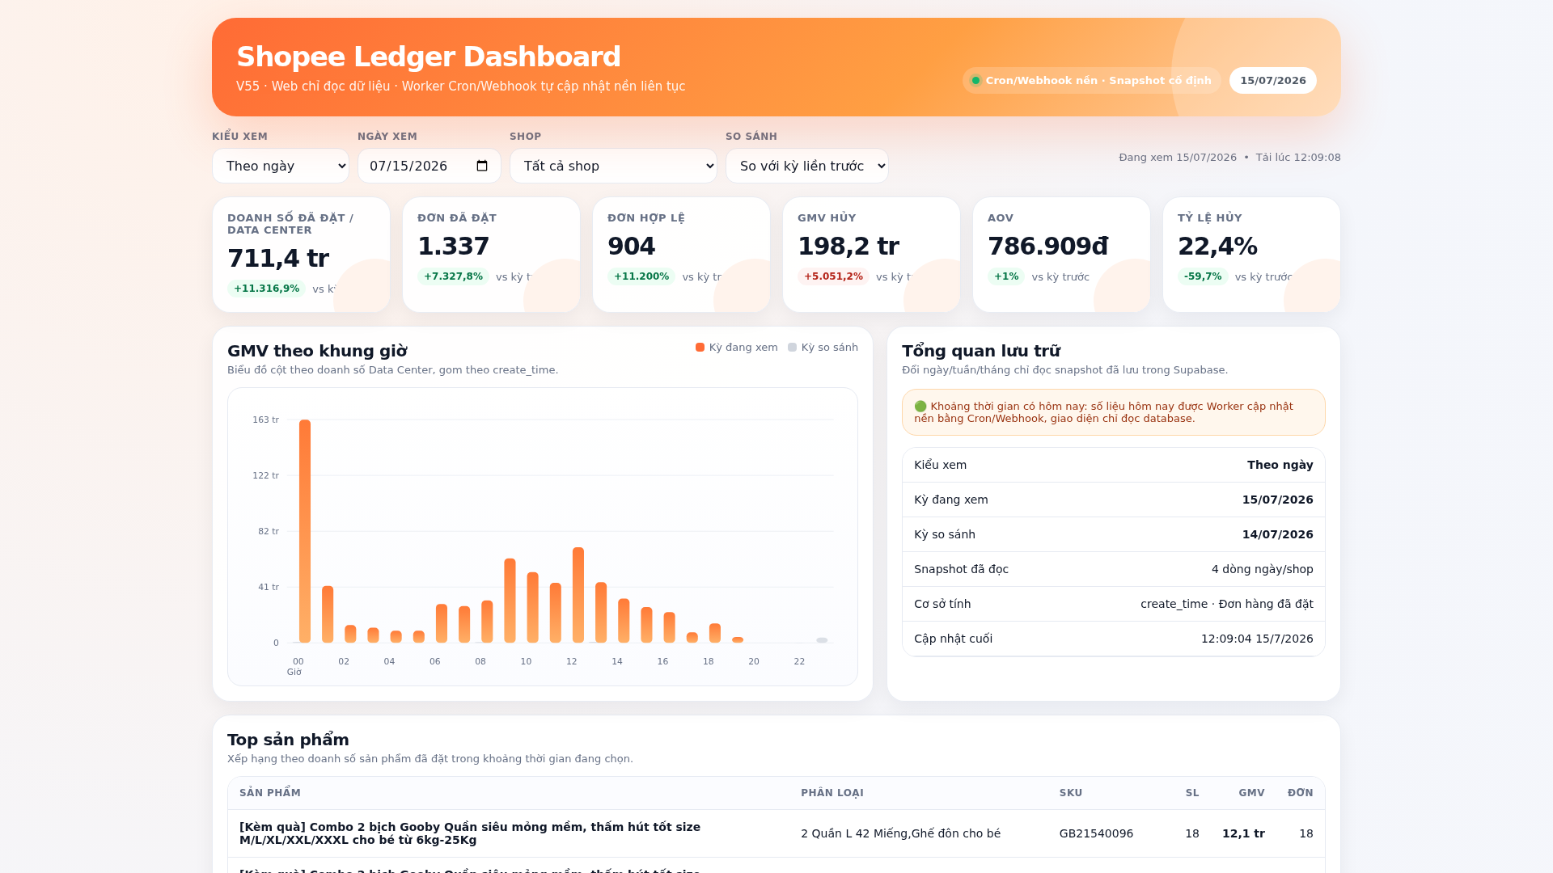This screenshot has height=873, width=1553.
Task: Click the Tổng quan lưu trữ heading
Action: (x=981, y=351)
